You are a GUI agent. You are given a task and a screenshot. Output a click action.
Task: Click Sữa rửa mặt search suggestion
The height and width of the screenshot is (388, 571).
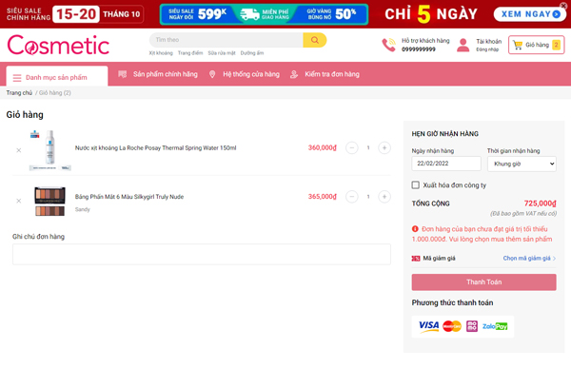222,53
